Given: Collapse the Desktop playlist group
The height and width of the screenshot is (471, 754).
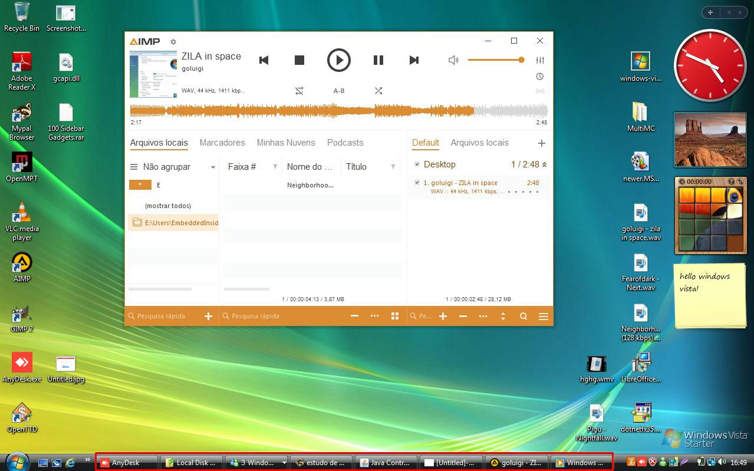Looking at the screenshot, I should click(544, 165).
